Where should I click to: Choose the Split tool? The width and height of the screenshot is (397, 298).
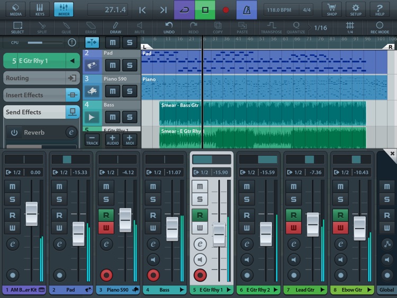[42, 28]
